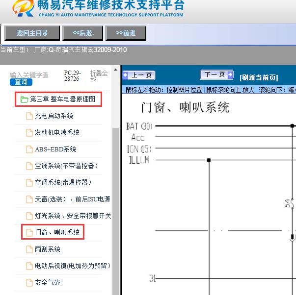Click the 上一页 previous page button
The image size is (296, 295).
tap(139, 75)
